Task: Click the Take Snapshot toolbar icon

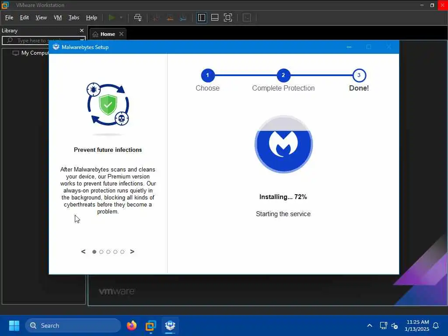Action: [x=156, y=17]
